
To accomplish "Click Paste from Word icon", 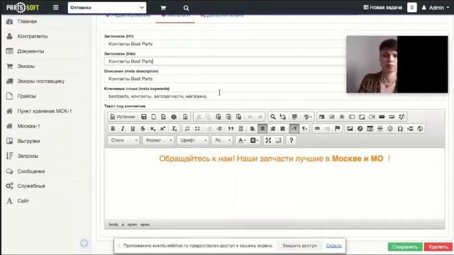I will (238, 117).
